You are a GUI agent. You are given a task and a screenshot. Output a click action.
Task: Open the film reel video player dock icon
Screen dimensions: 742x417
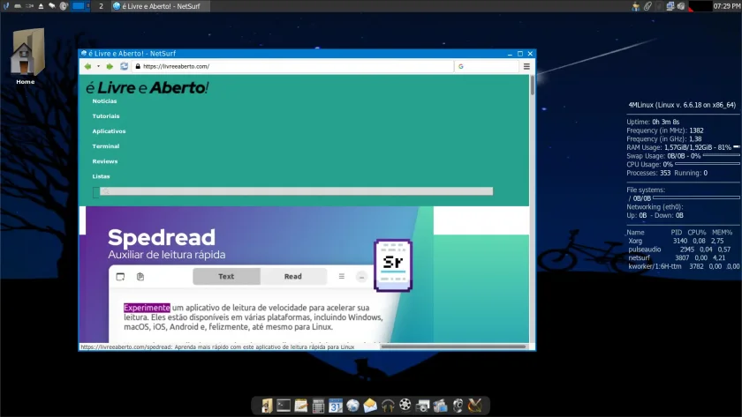pos(405,406)
